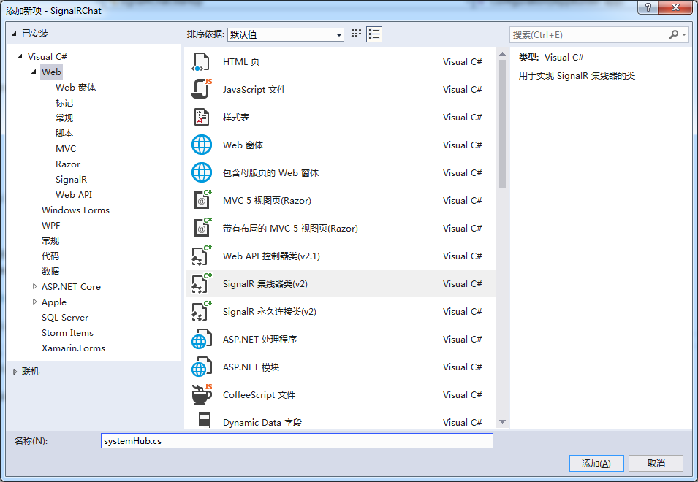Pick the Web 窗体 globe icon
The image size is (698, 482).
(x=202, y=145)
